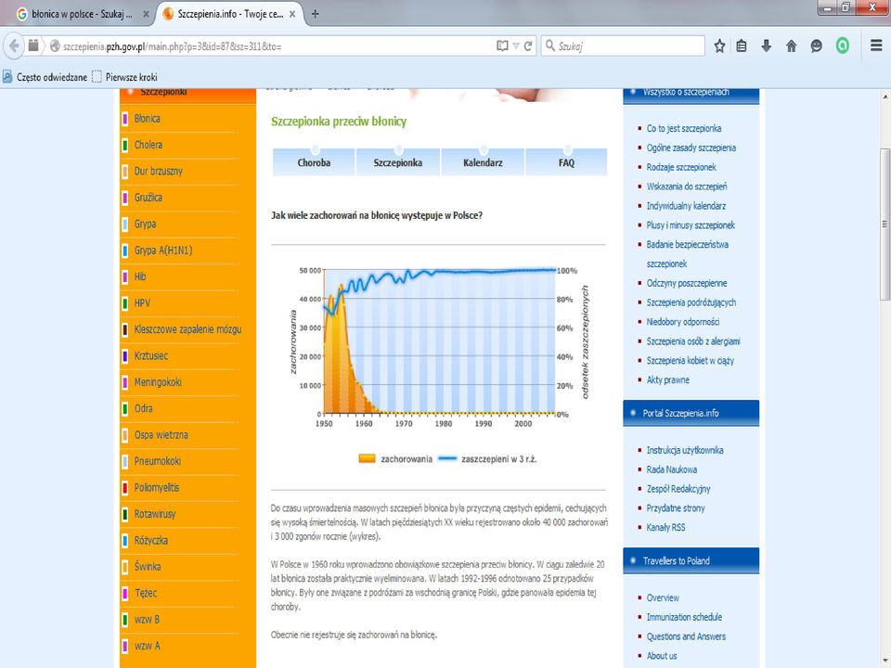Open Dur brzuszny sidebar entry
The width and height of the screenshot is (891, 668).
tap(159, 171)
